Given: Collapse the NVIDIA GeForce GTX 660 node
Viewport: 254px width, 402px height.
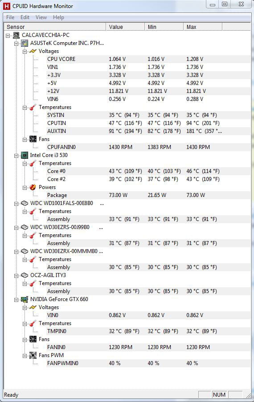Looking at the screenshot, I should click(16, 299).
